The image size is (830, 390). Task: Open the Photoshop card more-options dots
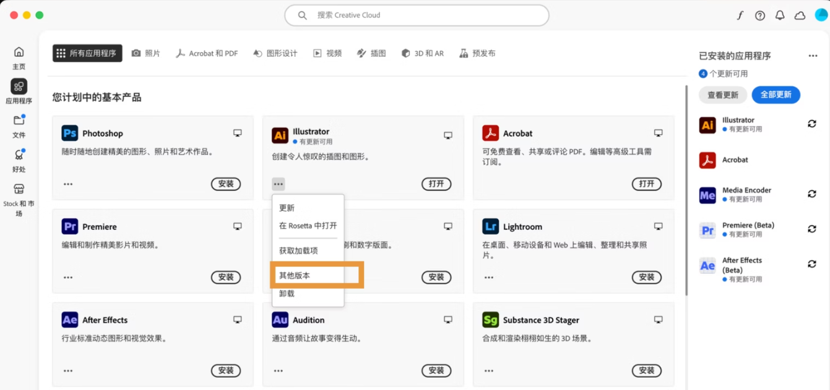(68, 184)
